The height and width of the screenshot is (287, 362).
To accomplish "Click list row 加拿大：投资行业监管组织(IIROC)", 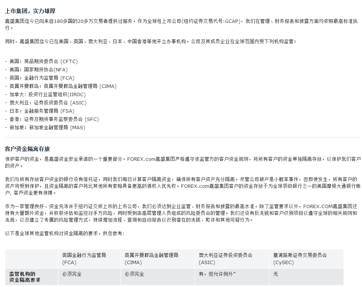I will (x=45, y=95).
